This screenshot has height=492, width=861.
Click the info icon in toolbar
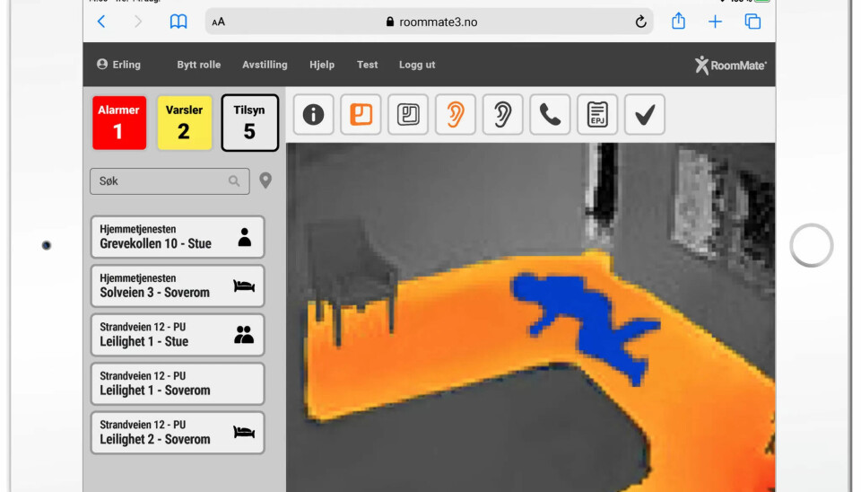point(313,115)
